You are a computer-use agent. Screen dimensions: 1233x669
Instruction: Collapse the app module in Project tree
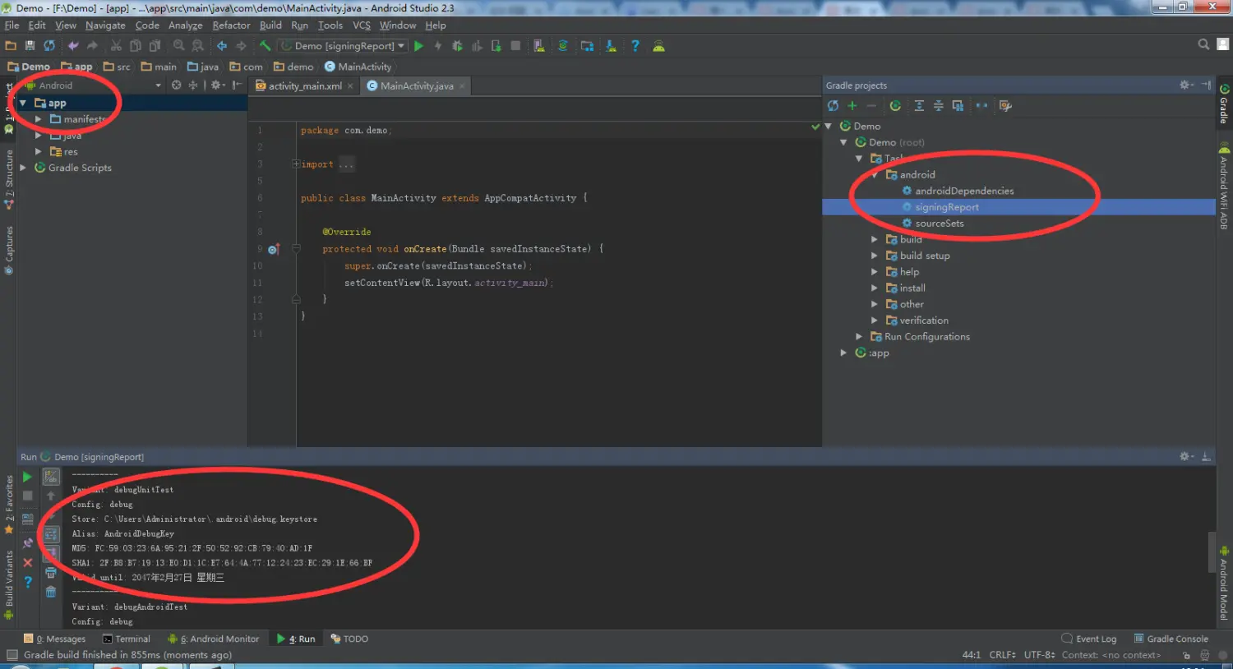pyautogui.click(x=23, y=103)
